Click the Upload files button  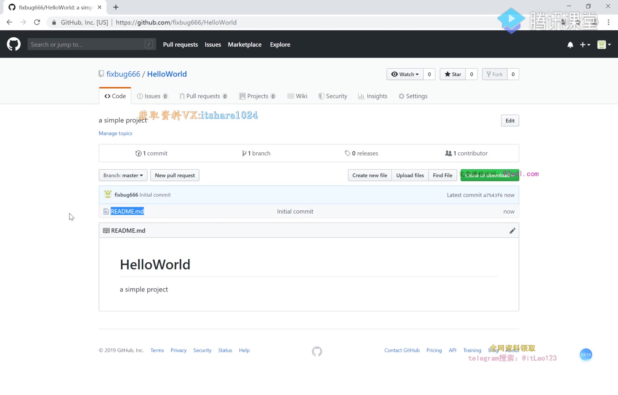tap(410, 175)
